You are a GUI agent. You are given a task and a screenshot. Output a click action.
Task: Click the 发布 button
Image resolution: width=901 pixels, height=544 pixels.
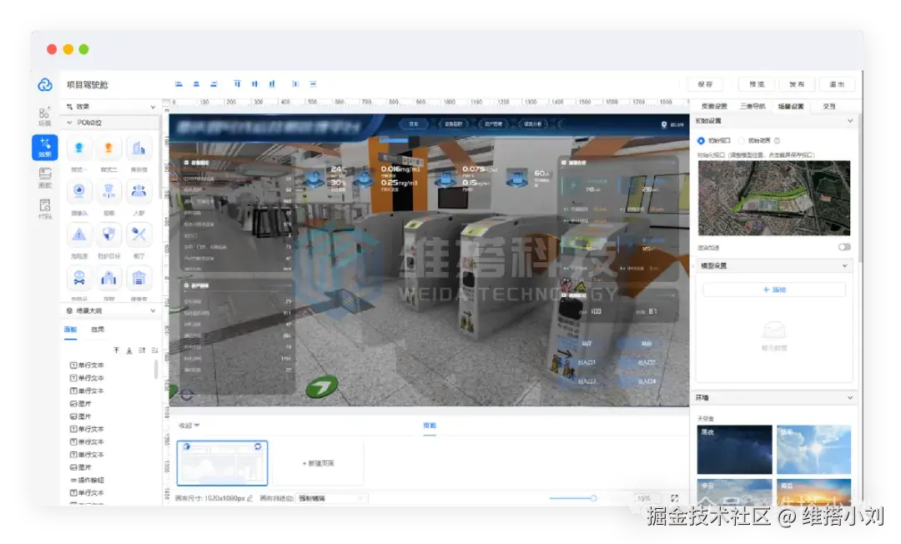[x=797, y=84]
